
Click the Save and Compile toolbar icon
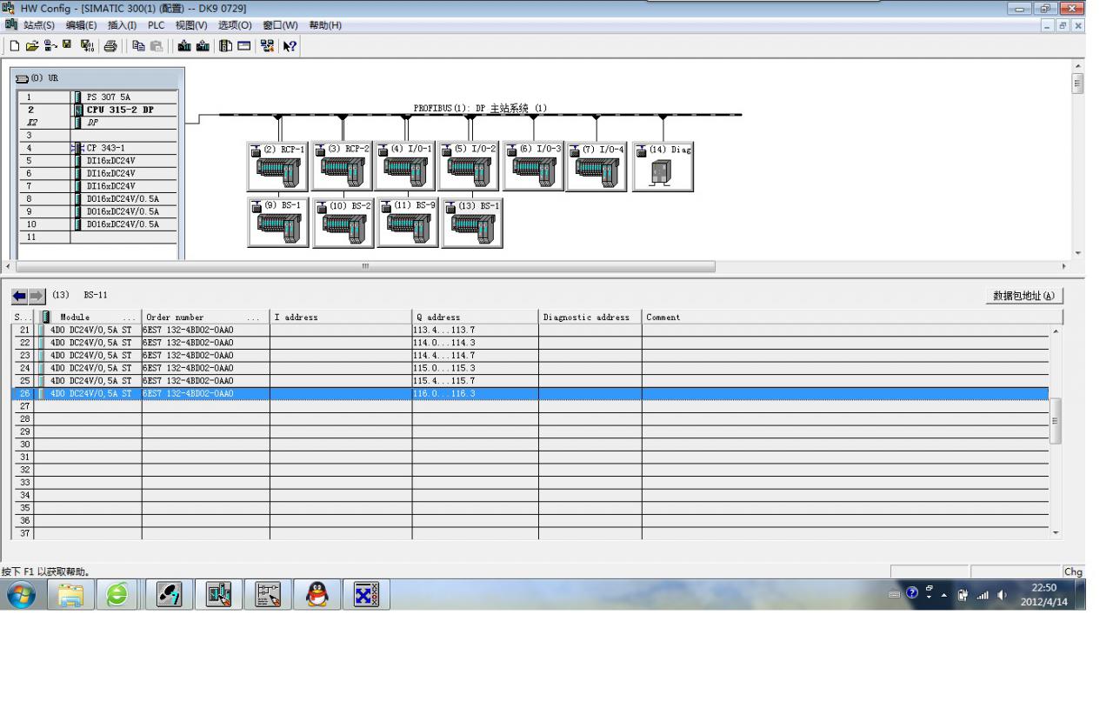point(87,45)
